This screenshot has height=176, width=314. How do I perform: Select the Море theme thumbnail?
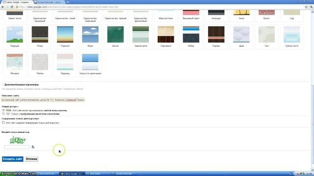(90, 34)
